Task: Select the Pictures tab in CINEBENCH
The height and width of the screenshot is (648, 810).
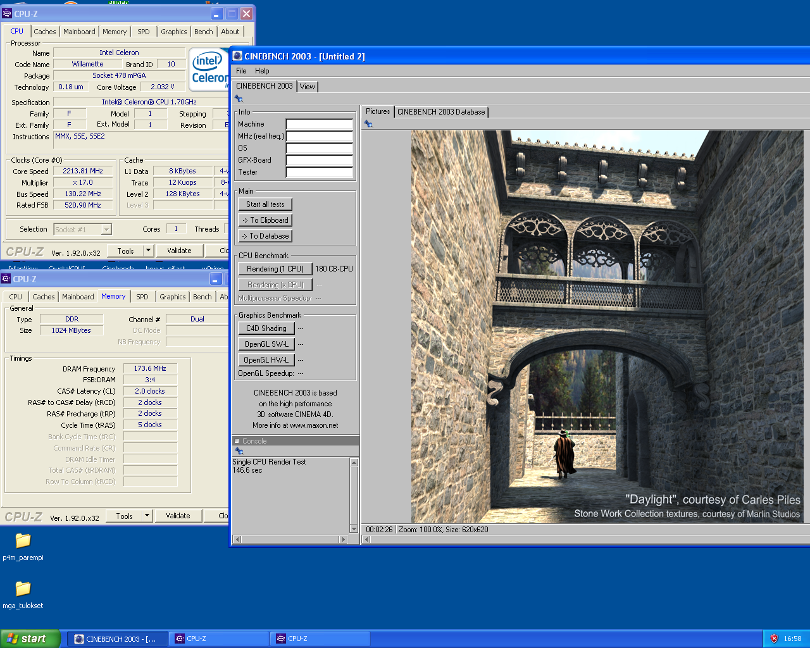Action: click(x=378, y=111)
